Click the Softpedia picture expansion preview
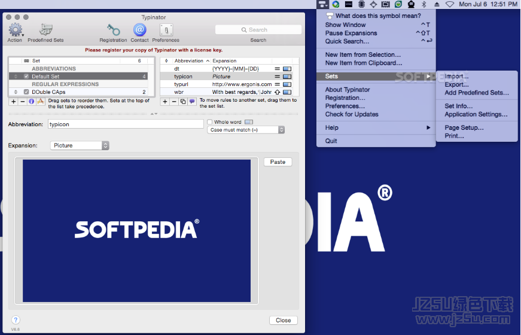521x335 pixels. [x=136, y=231]
